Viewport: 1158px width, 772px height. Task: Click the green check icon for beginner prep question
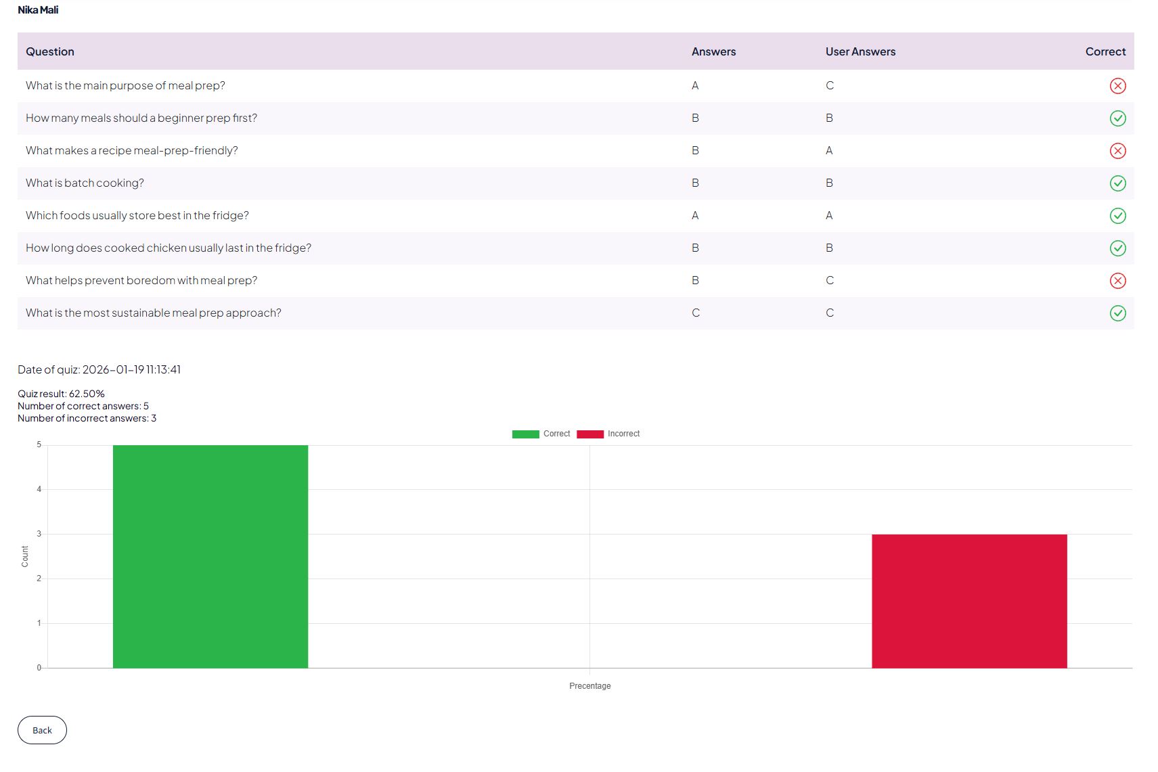click(x=1117, y=118)
